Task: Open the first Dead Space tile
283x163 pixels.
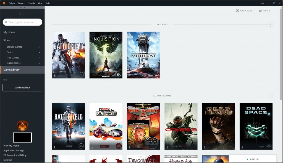Action: (x=219, y=126)
